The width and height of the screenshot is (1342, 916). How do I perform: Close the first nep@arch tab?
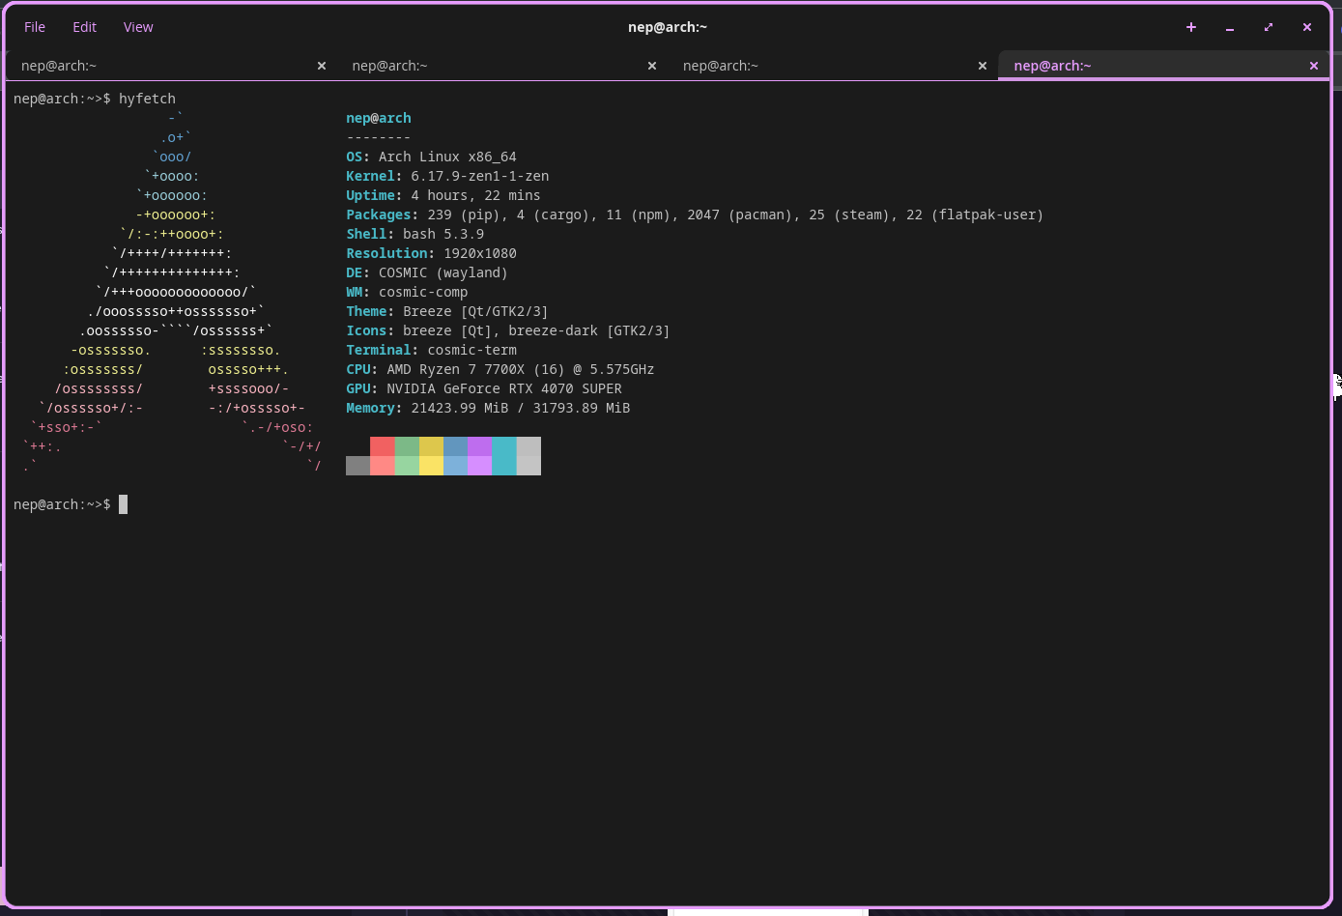click(x=322, y=66)
